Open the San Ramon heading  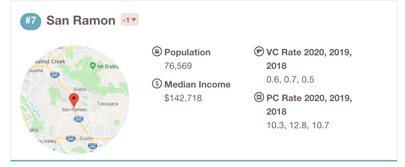81,20
